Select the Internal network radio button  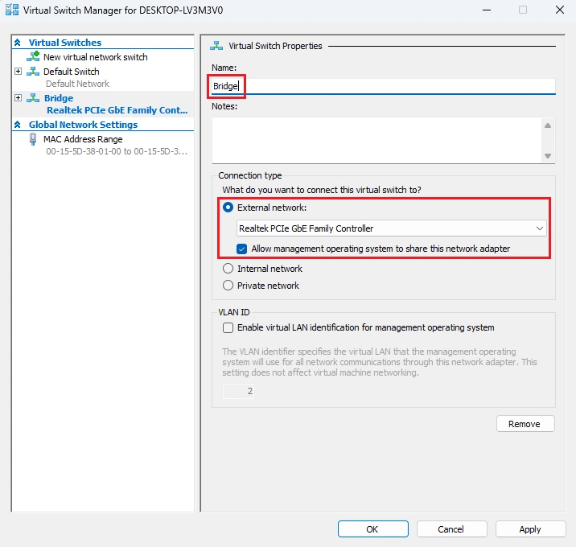tap(228, 269)
